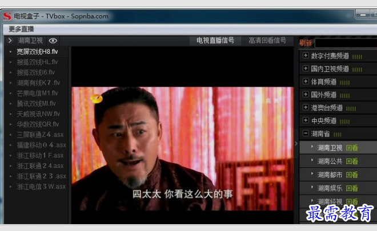Click 回看 next to 湖南娱乐

pos(352,188)
